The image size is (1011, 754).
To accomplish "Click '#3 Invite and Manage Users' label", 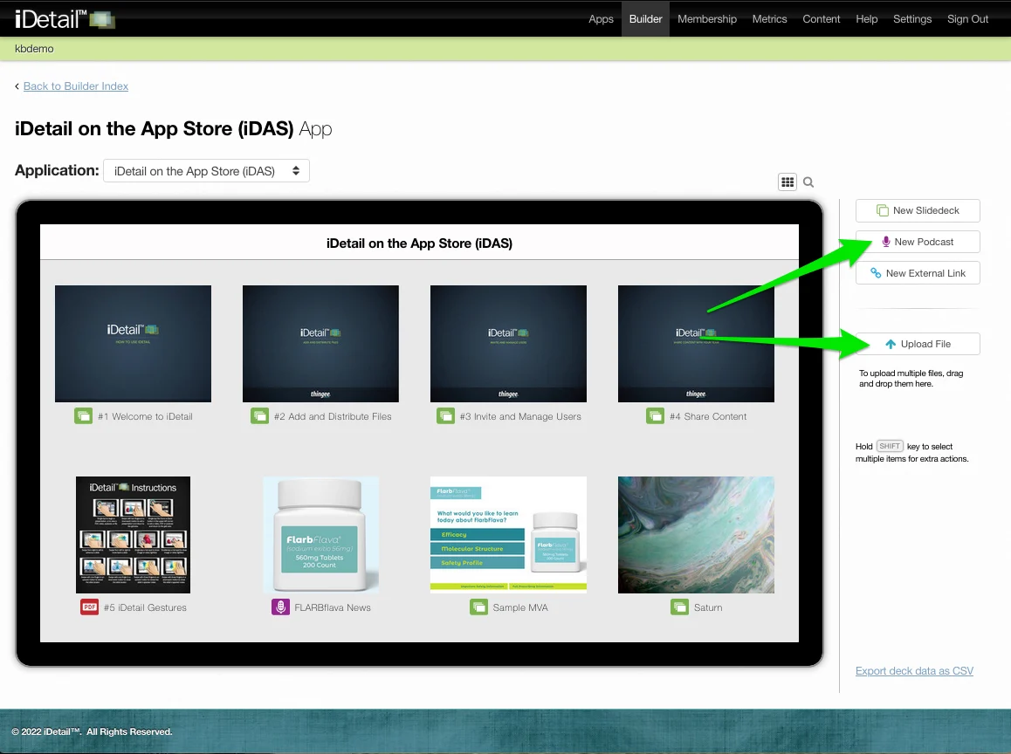I will 520,416.
